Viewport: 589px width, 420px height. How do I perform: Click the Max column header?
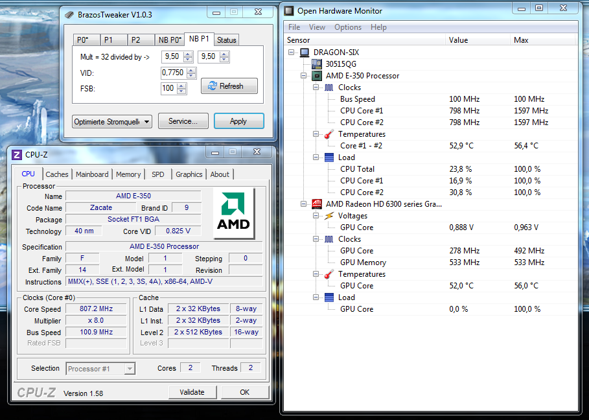pos(543,40)
